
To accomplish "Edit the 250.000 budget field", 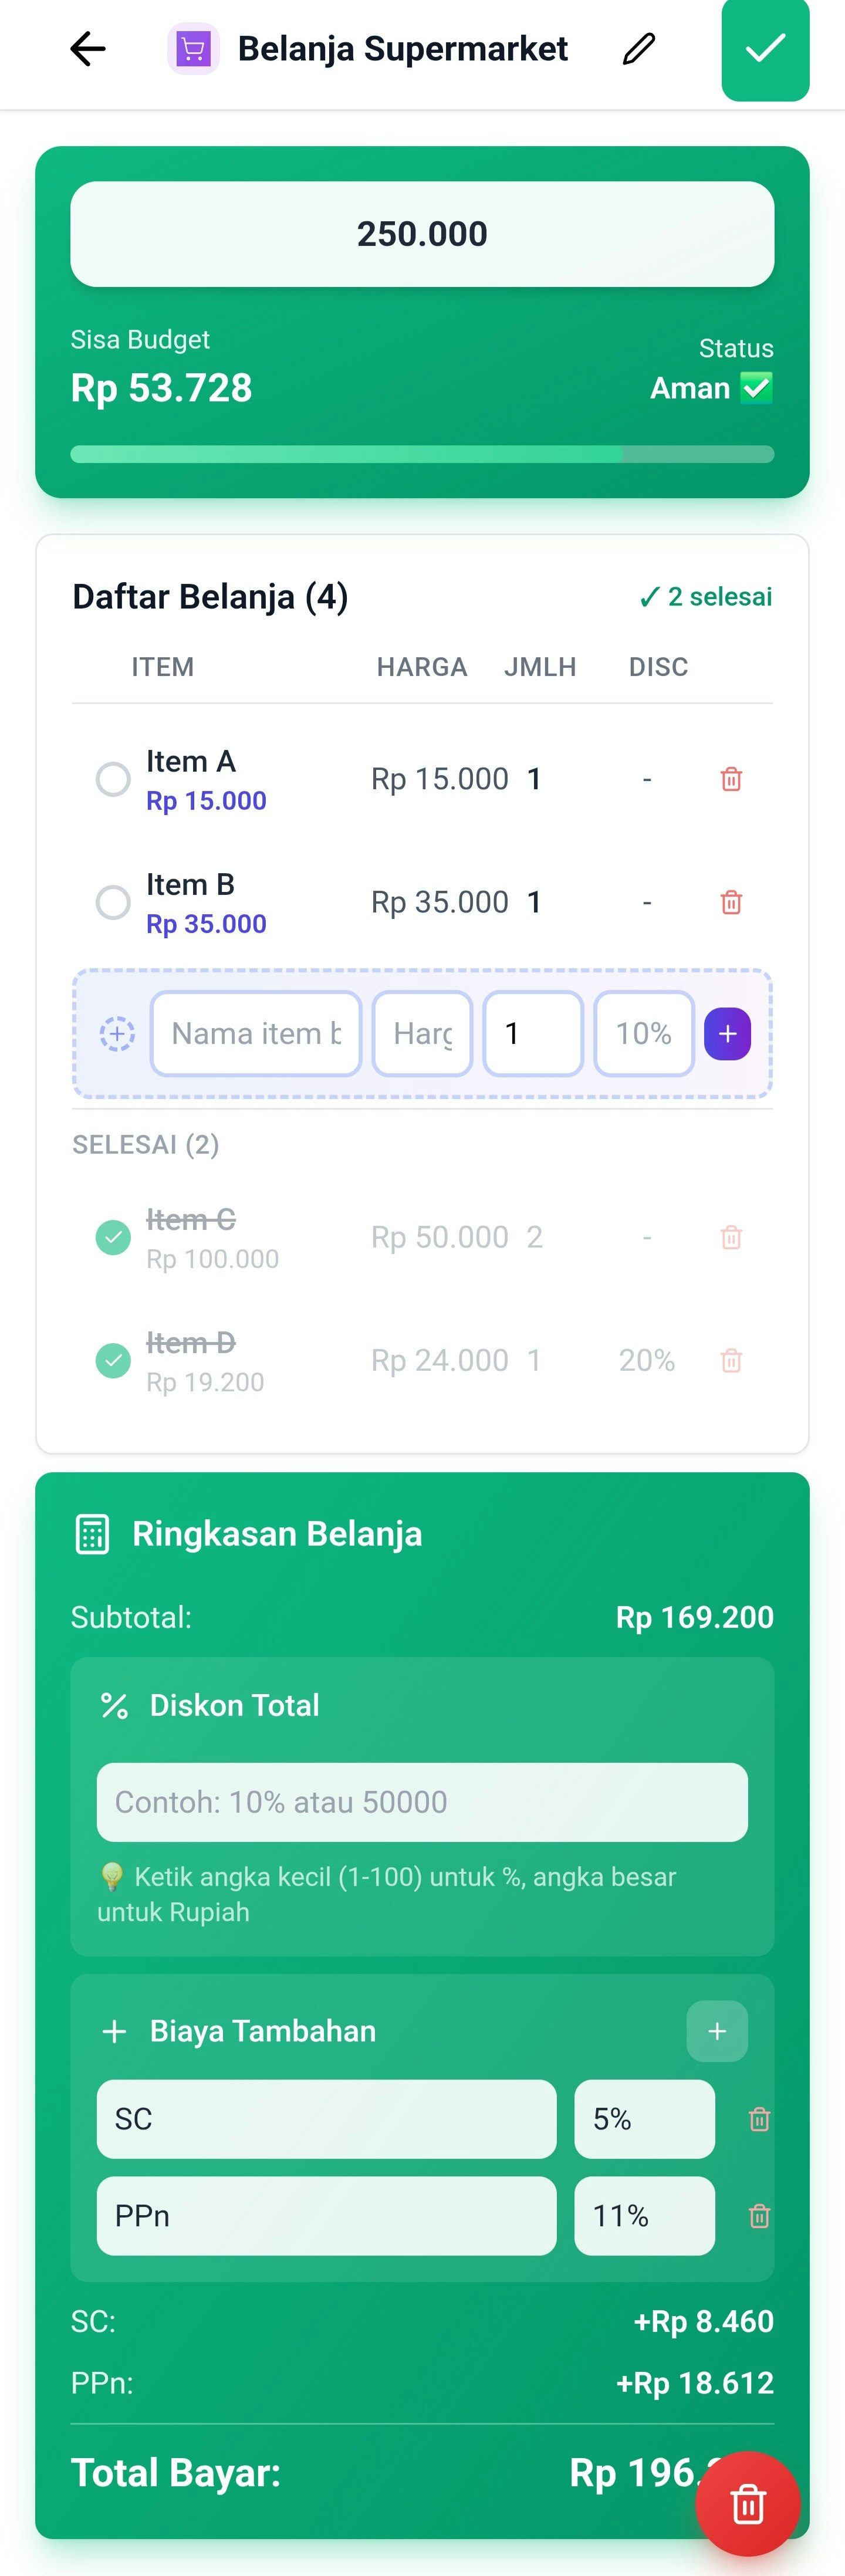I will click(x=422, y=234).
